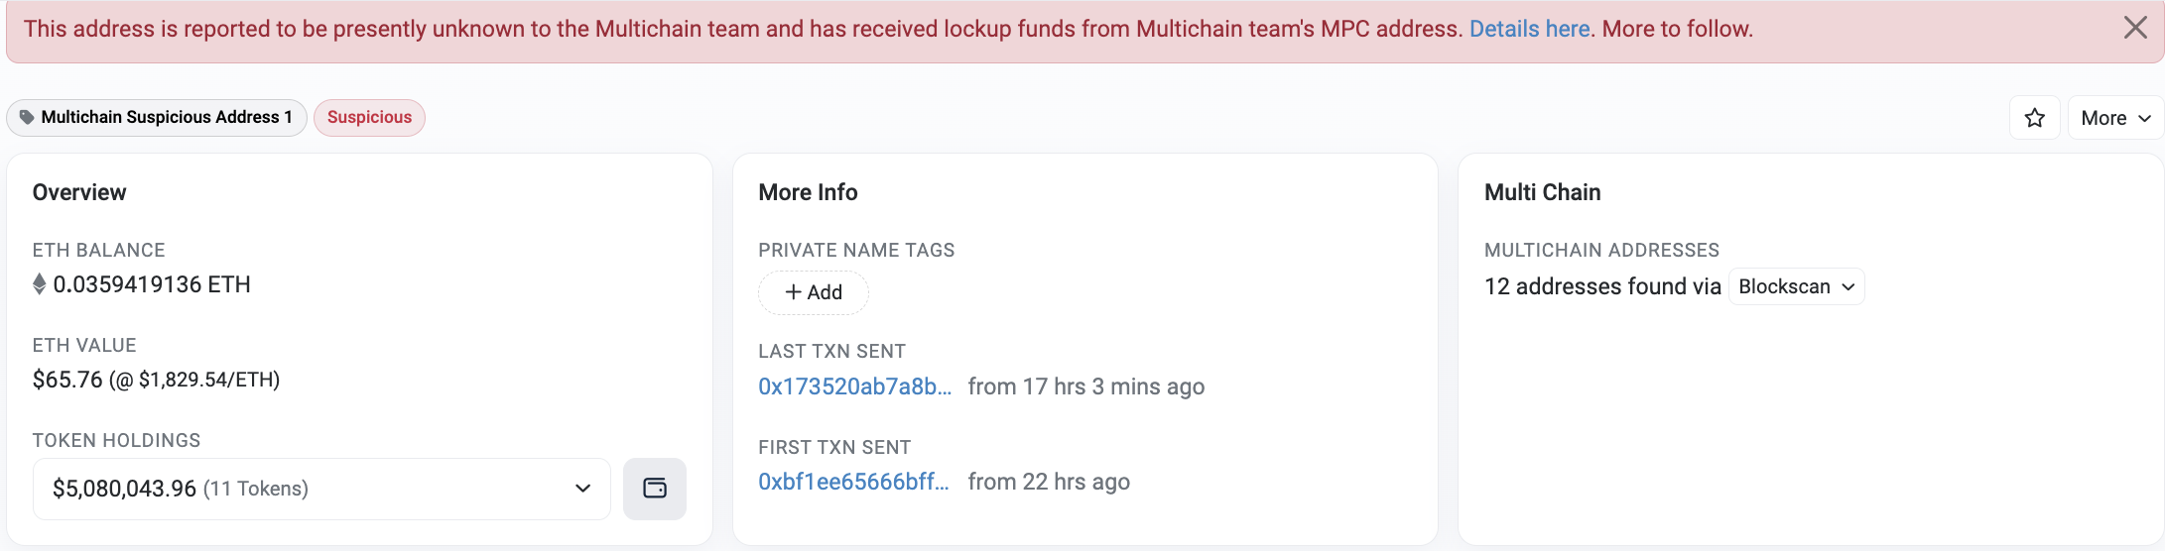
Task: Open the Details here link
Action: point(1529,29)
